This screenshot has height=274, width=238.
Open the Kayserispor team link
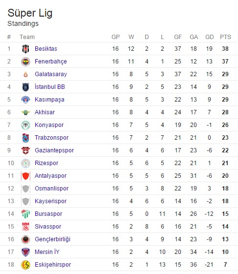coord(50,201)
